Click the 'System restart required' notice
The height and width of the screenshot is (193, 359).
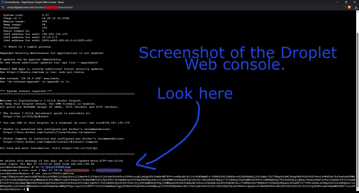[26, 91]
